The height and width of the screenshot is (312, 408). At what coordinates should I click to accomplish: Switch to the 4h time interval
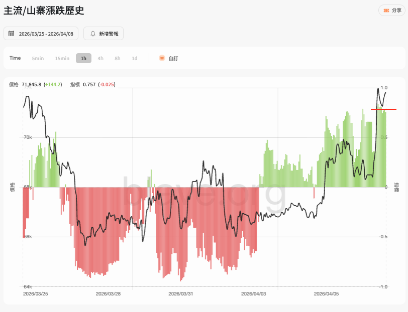click(100, 59)
